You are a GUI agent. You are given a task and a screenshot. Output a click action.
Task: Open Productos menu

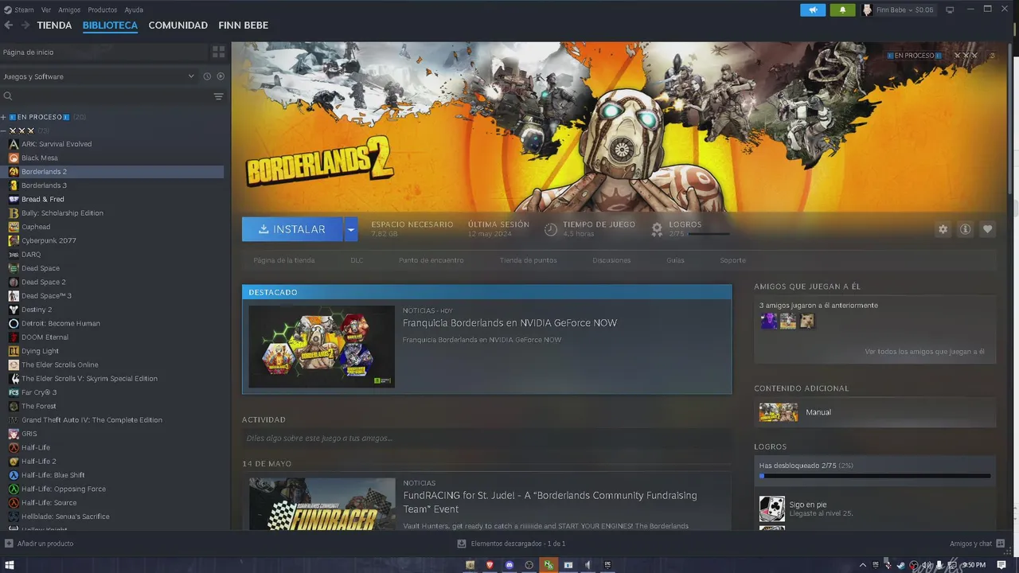[103, 10]
